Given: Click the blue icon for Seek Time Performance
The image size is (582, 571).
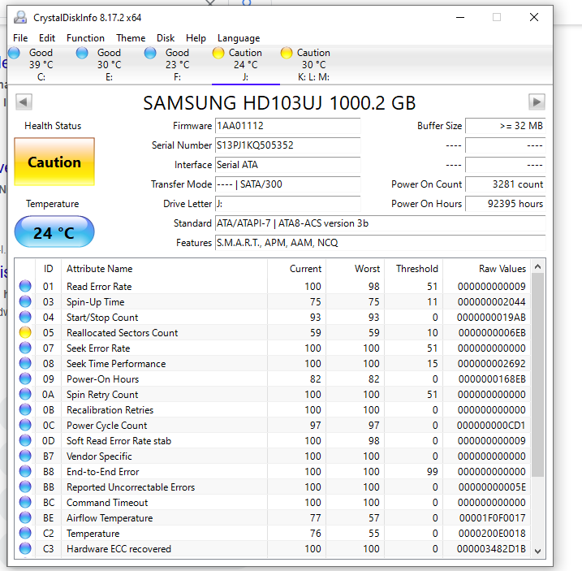Looking at the screenshot, I should pos(25,363).
